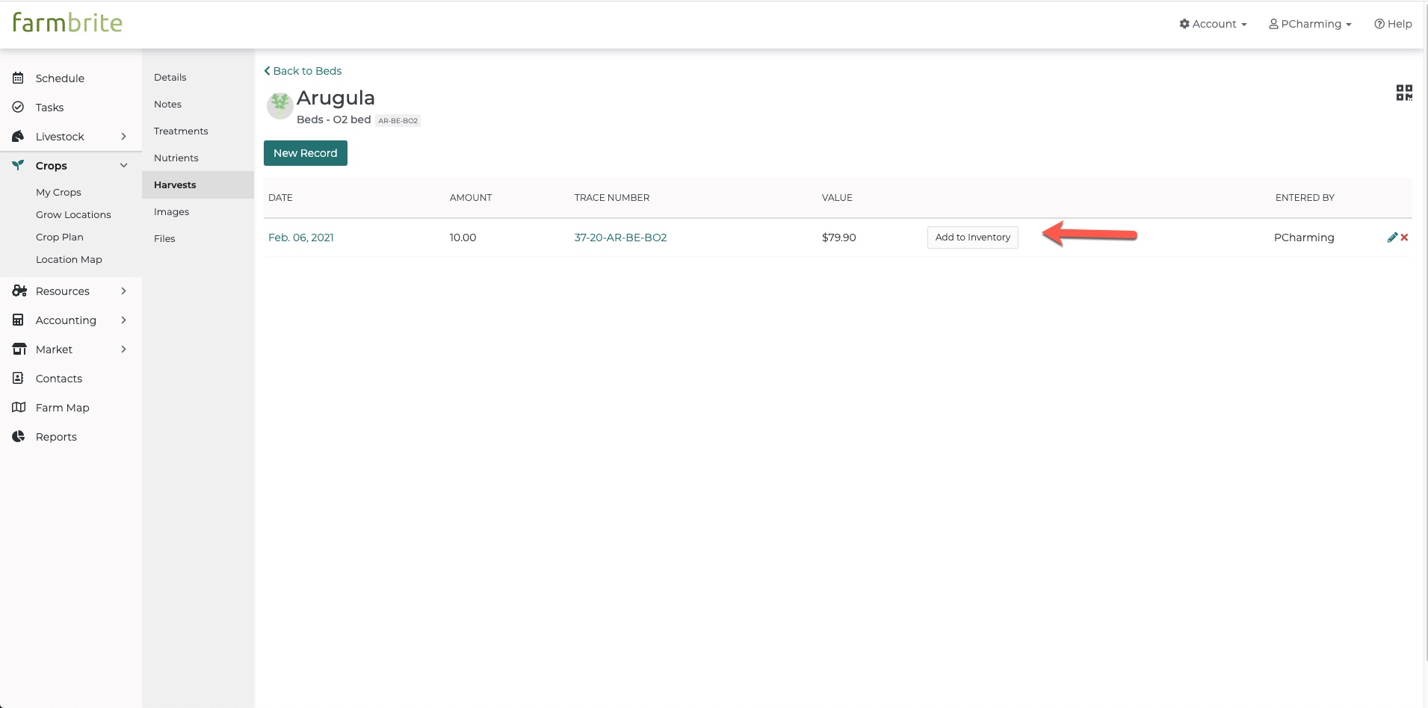This screenshot has height=708, width=1428.
Task: Click the Beds - O2 bed subtitle
Action: [x=333, y=119]
